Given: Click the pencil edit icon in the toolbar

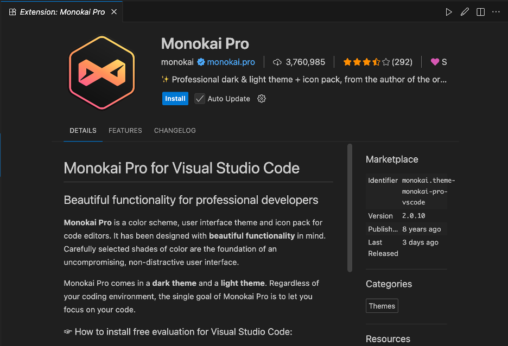Looking at the screenshot, I should (465, 12).
